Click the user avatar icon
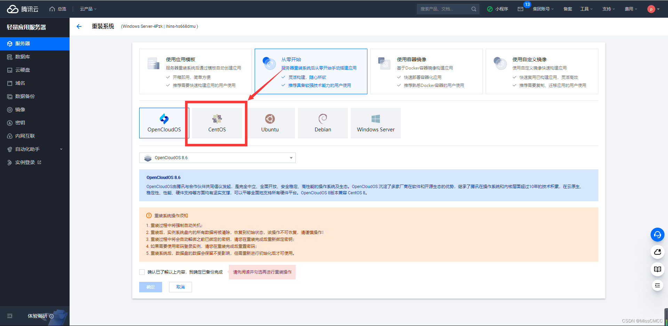Image resolution: width=668 pixels, height=326 pixels. coord(651,9)
